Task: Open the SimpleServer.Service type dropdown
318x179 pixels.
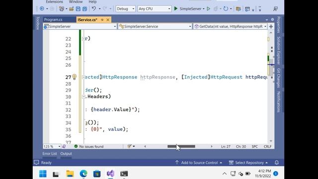Action: coord(155,26)
